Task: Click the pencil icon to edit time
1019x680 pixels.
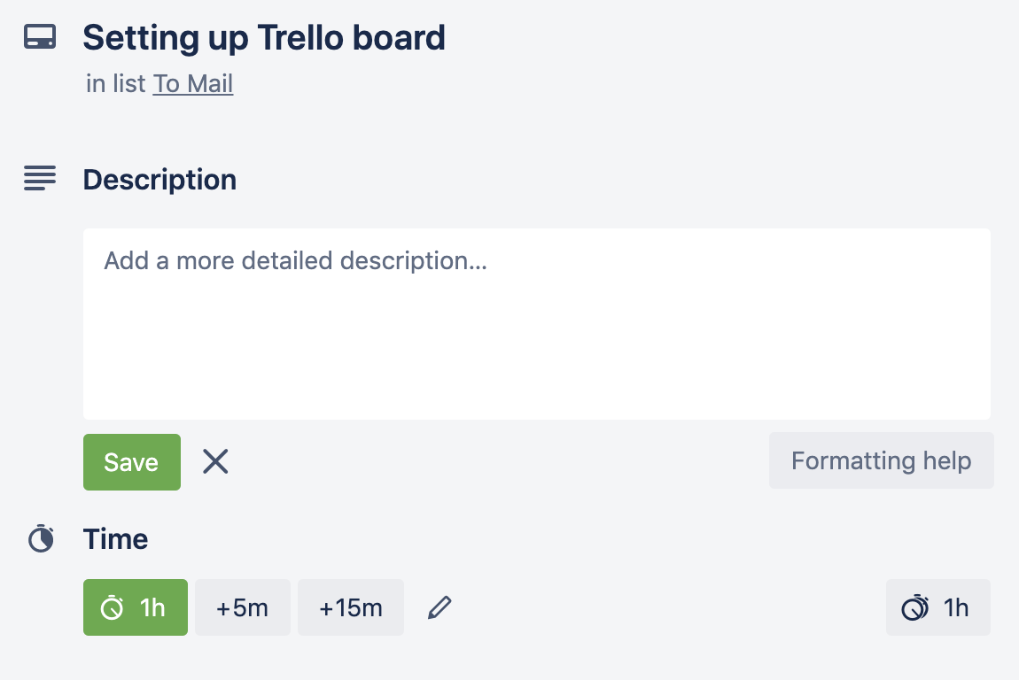Action: (439, 607)
